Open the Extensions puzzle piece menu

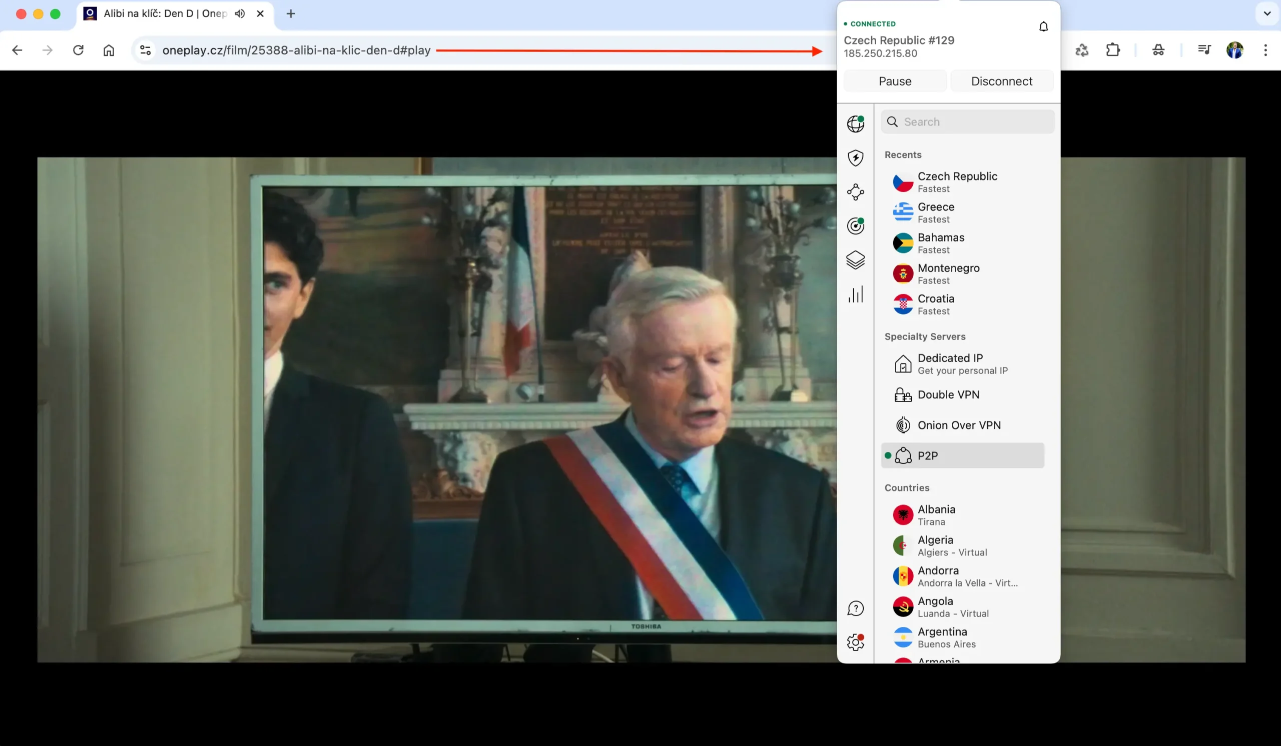click(x=1113, y=50)
